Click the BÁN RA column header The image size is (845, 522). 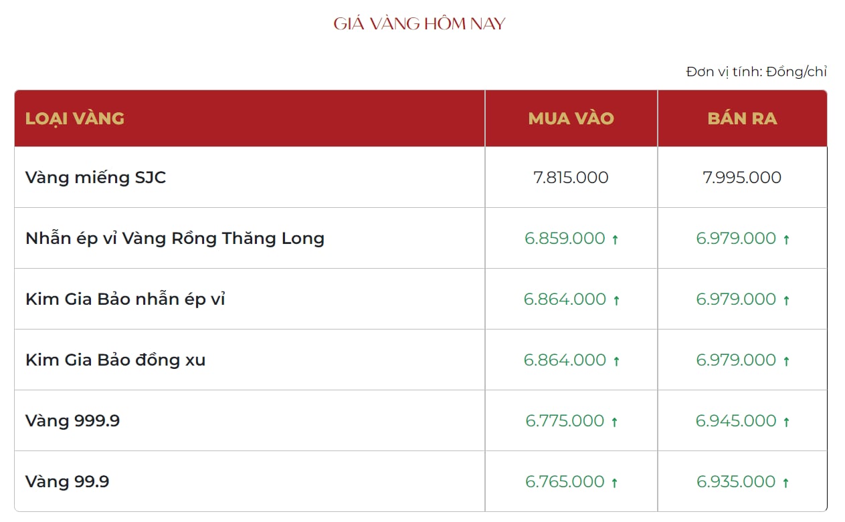(743, 118)
